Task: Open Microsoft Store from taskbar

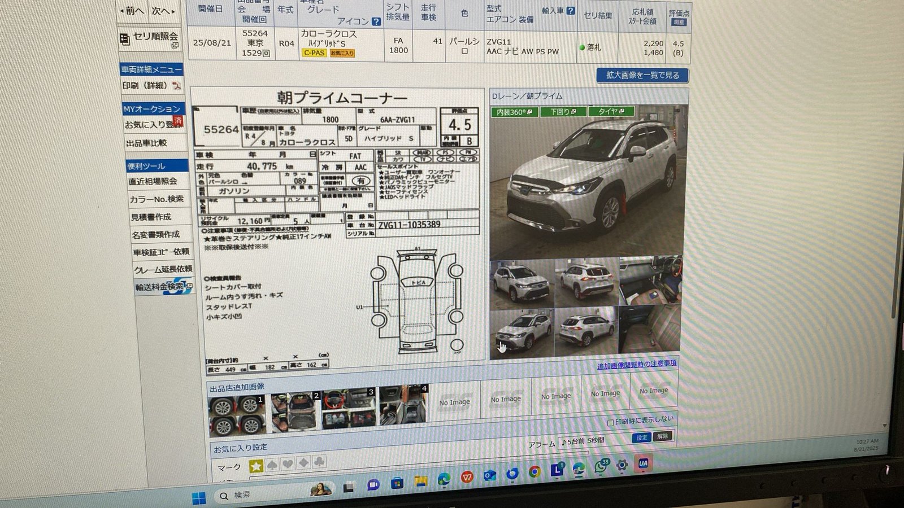Action: coord(397,483)
